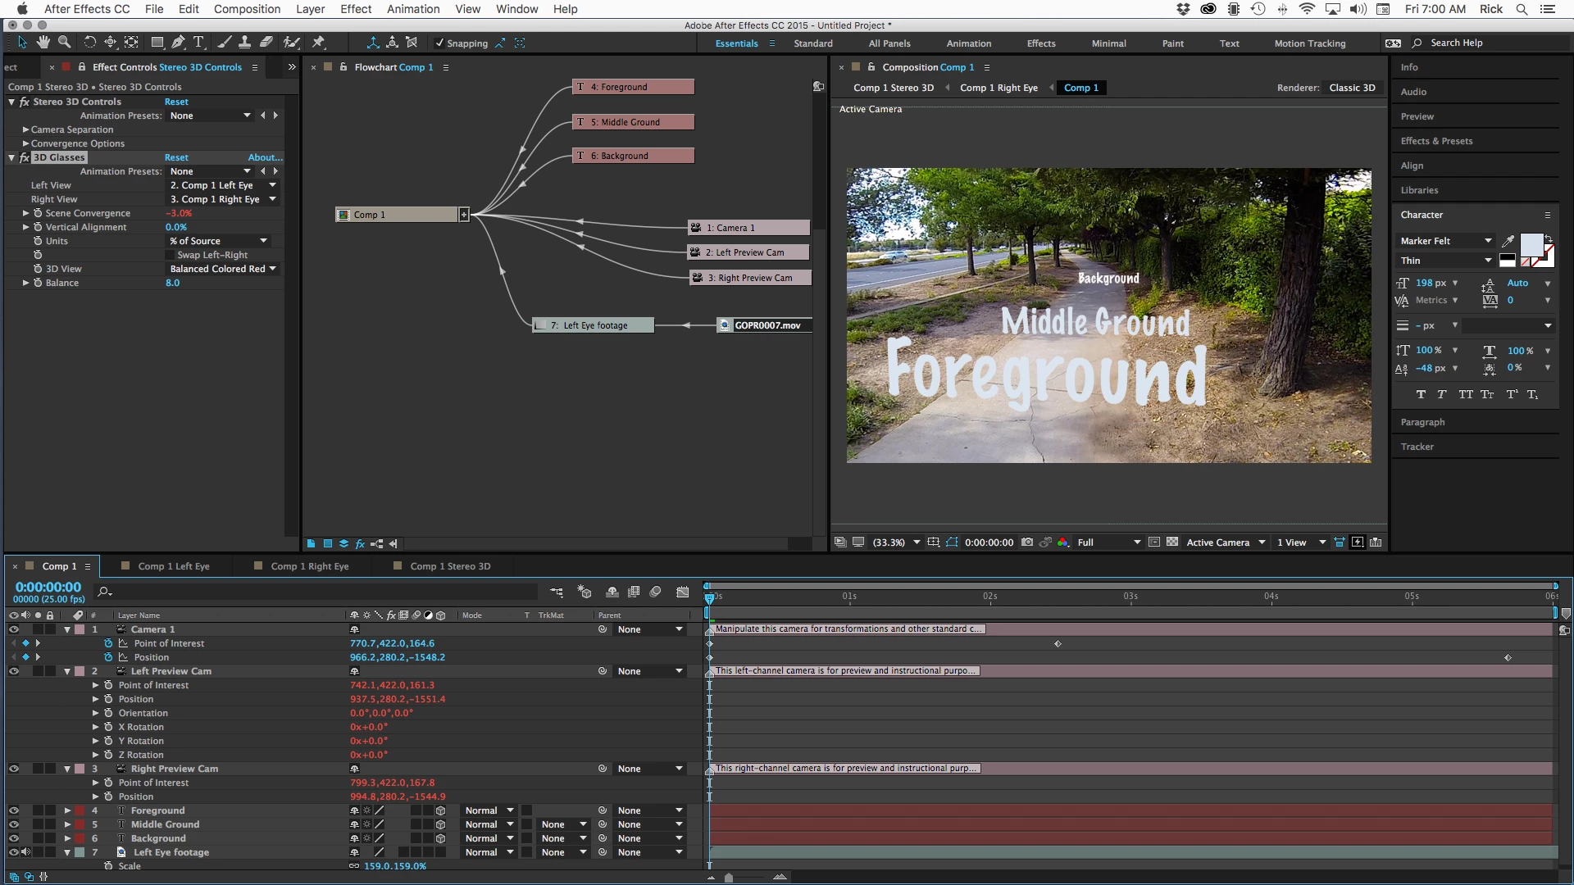Select the Horizontal Type tool
Screen dimensions: 1574x885
click(x=198, y=43)
